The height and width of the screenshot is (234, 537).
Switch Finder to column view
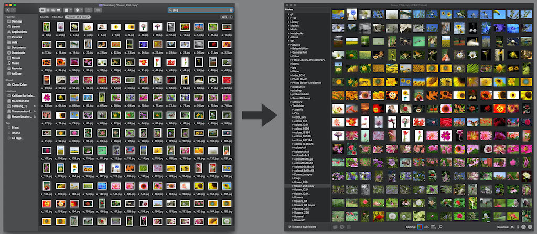pyautogui.click(x=53, y=10)
